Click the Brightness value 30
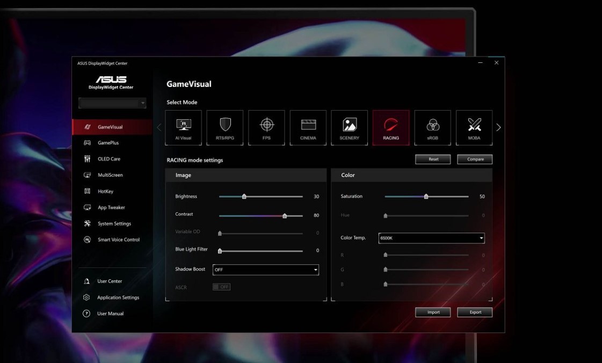The width and height of the screenshot is (602, 363). (x=316, y=197)
